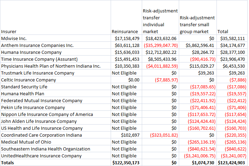This screenshot has height=166, width=249.
Task: Click 'Southeastern Indiana Health Organization' cell
Action: pyautogui.click(x=55, y=149)
